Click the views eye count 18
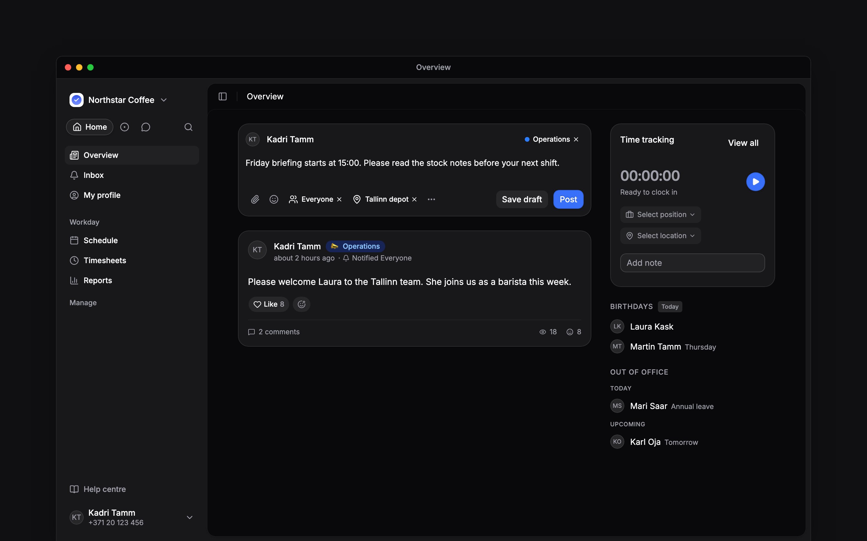Image resolution: width=867 pixels, height=541 pixels. pyautogui.click(x=548, y=332)
